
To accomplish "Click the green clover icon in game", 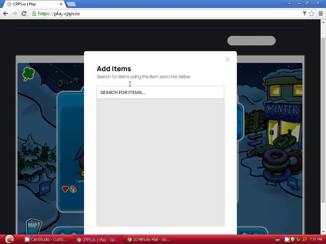I will (28, 74).
